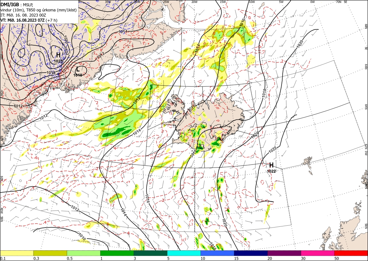Click the '20' legend scale value
Viewport: 368px width, 261px height.
(x=270, y=258)
